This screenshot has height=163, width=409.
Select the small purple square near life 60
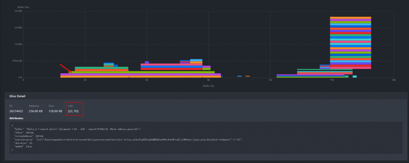[x=147, y=62]
